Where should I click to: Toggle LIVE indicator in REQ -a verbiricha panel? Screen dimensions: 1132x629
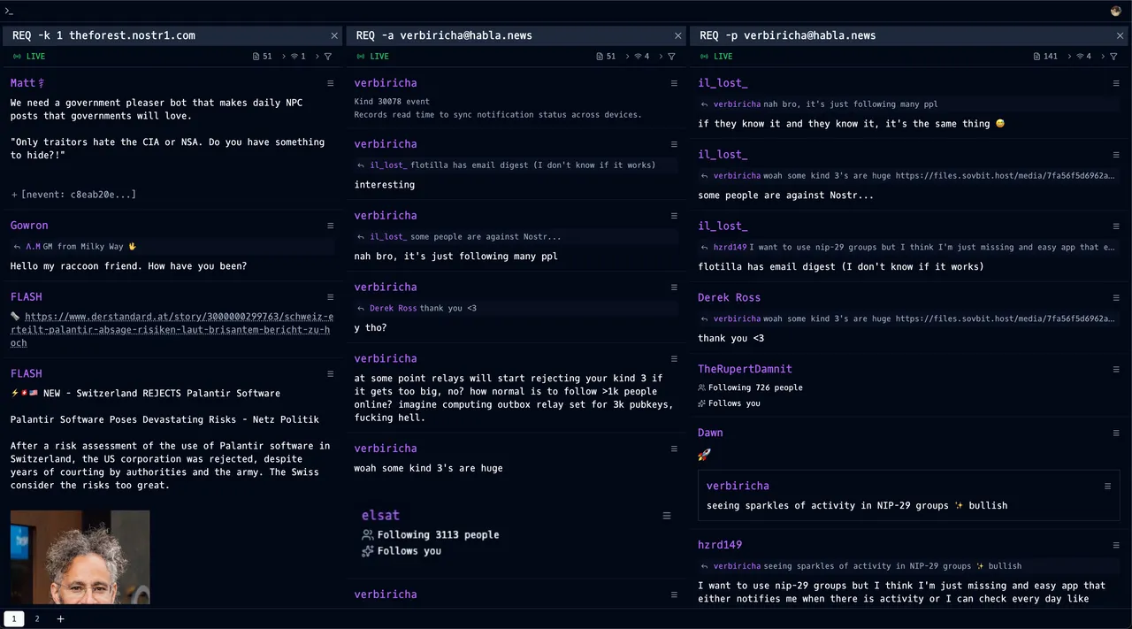372,57
